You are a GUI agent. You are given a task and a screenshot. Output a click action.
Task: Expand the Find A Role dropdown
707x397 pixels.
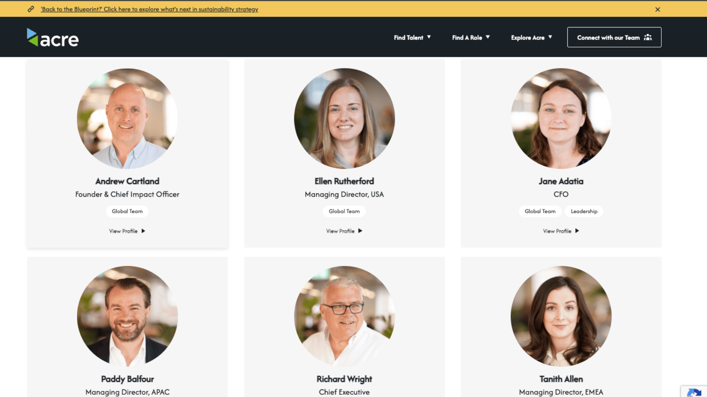pyautogui.click(x=471, y=37)
